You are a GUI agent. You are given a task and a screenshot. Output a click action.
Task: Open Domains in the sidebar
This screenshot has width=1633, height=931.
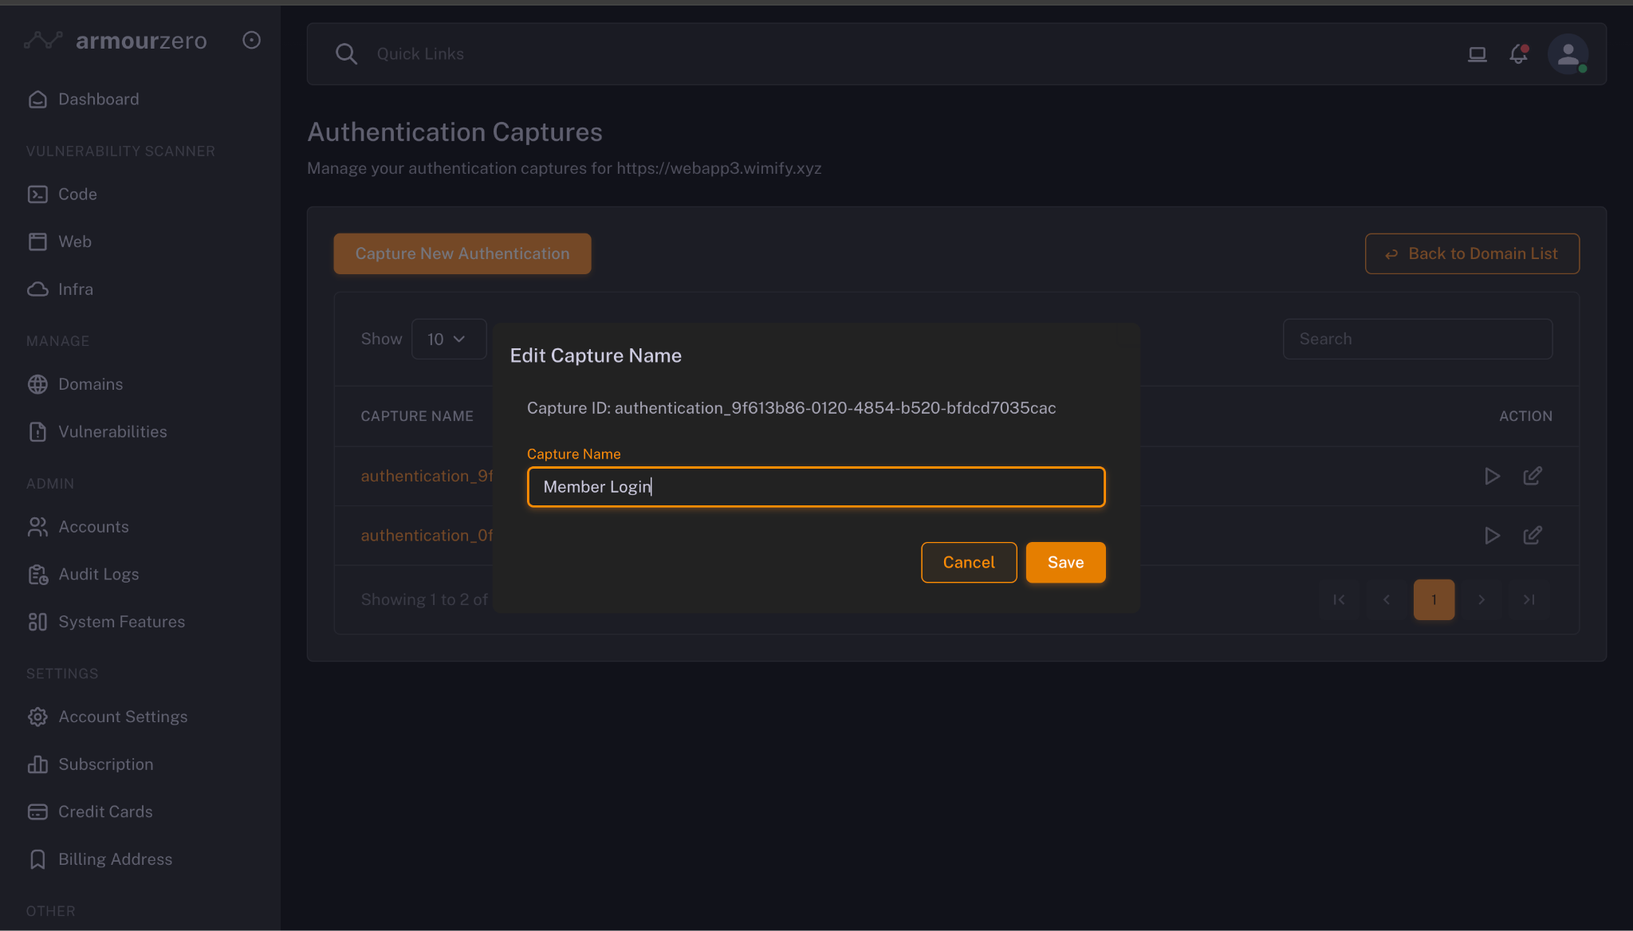click(x=90, y=384)
